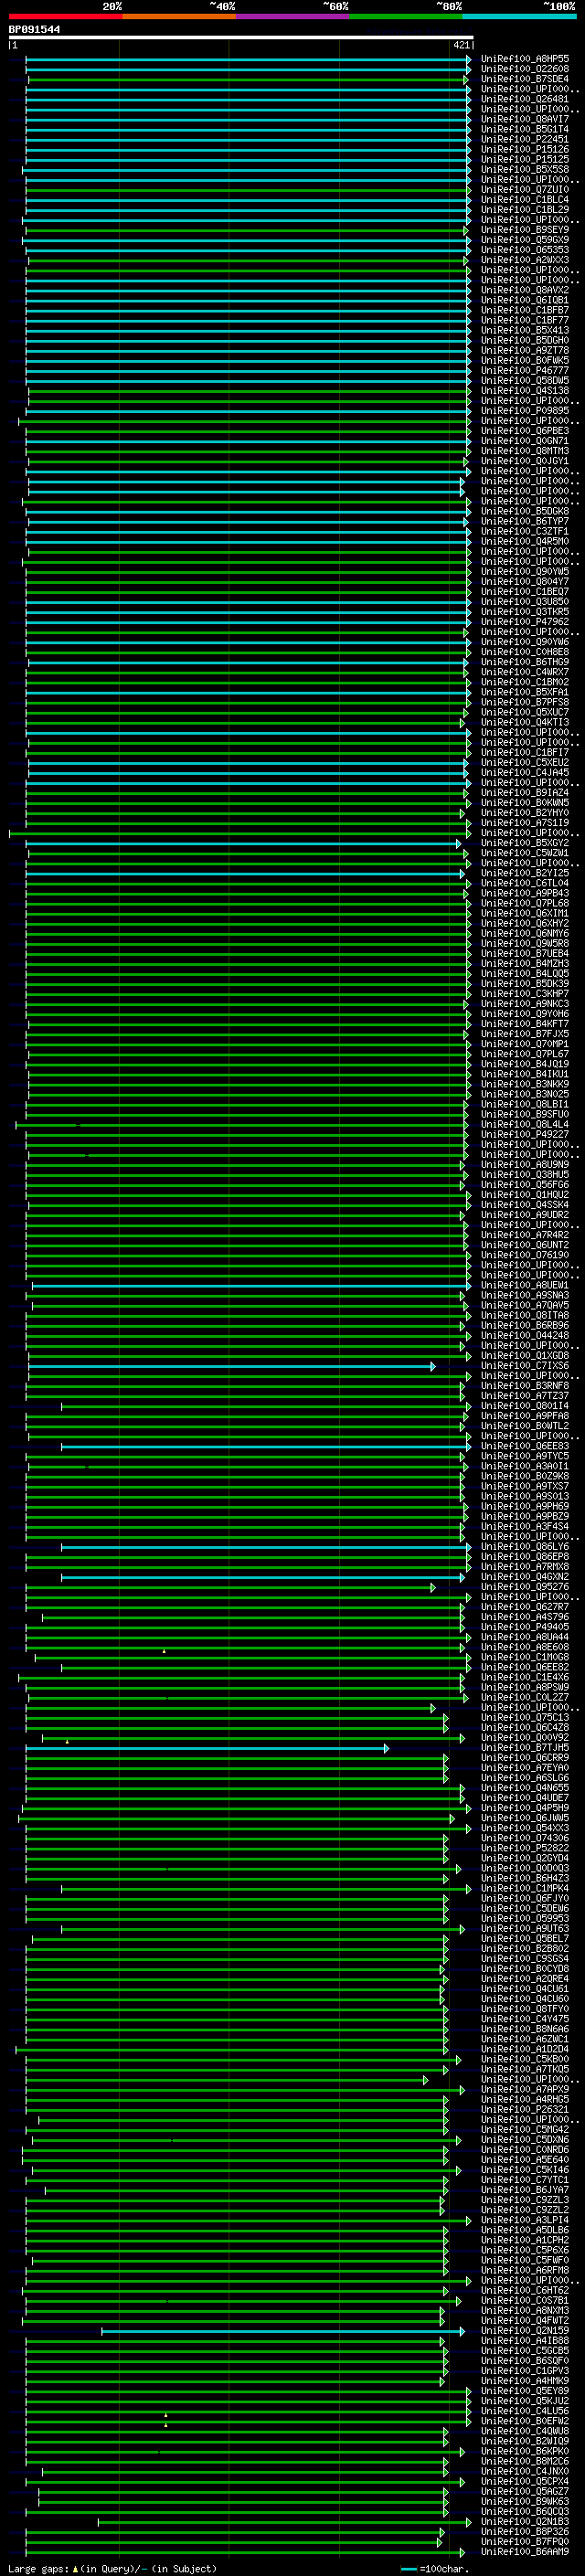585x2576 pixels.
Task: Click the orange ~40% legend segment
Action: coord(179,16)
